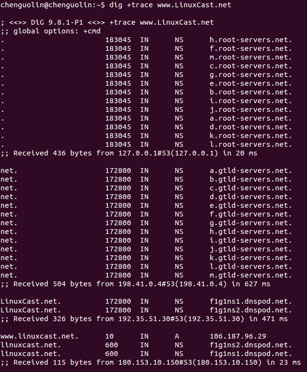Click the Received 115 bytes status line

(150, 362)
